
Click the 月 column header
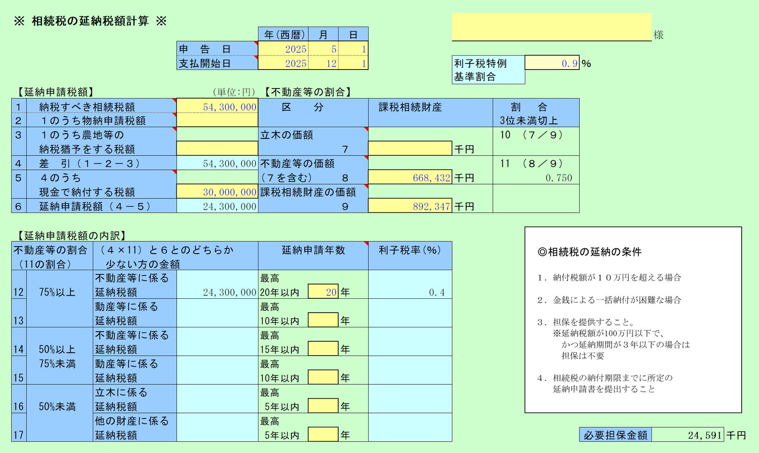(323, 34)
